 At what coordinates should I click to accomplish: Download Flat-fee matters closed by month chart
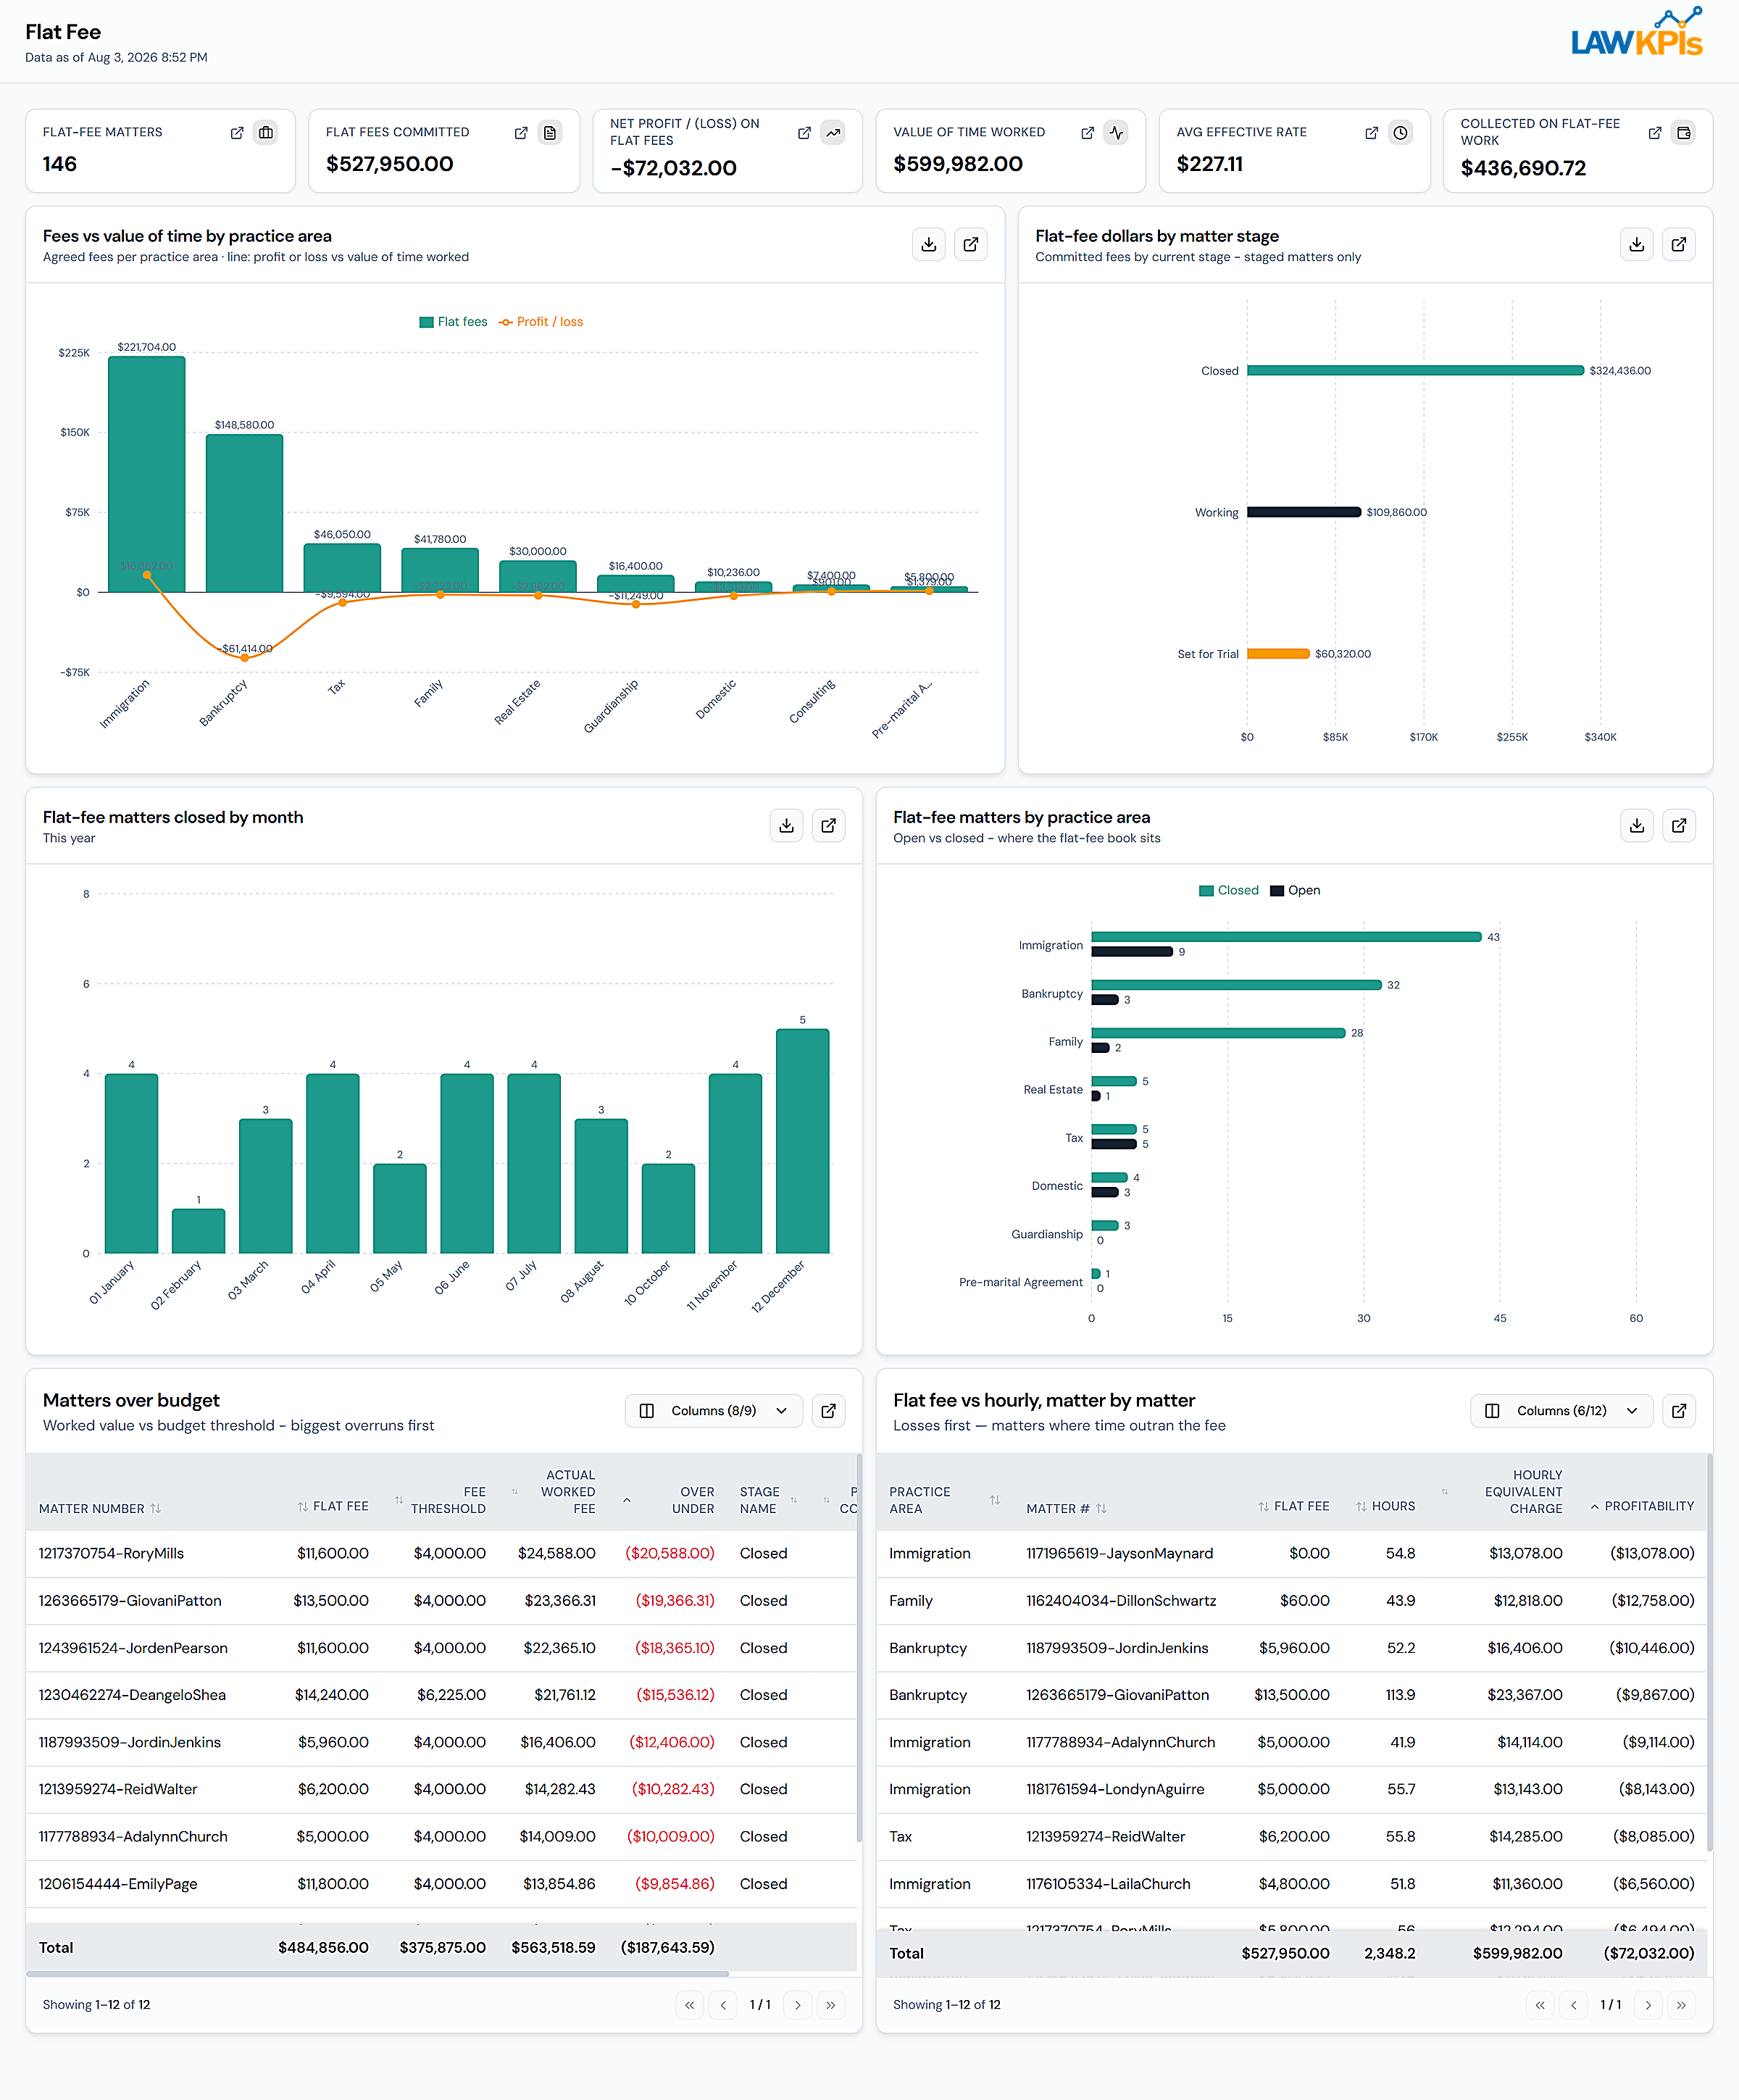coord(787,826)
